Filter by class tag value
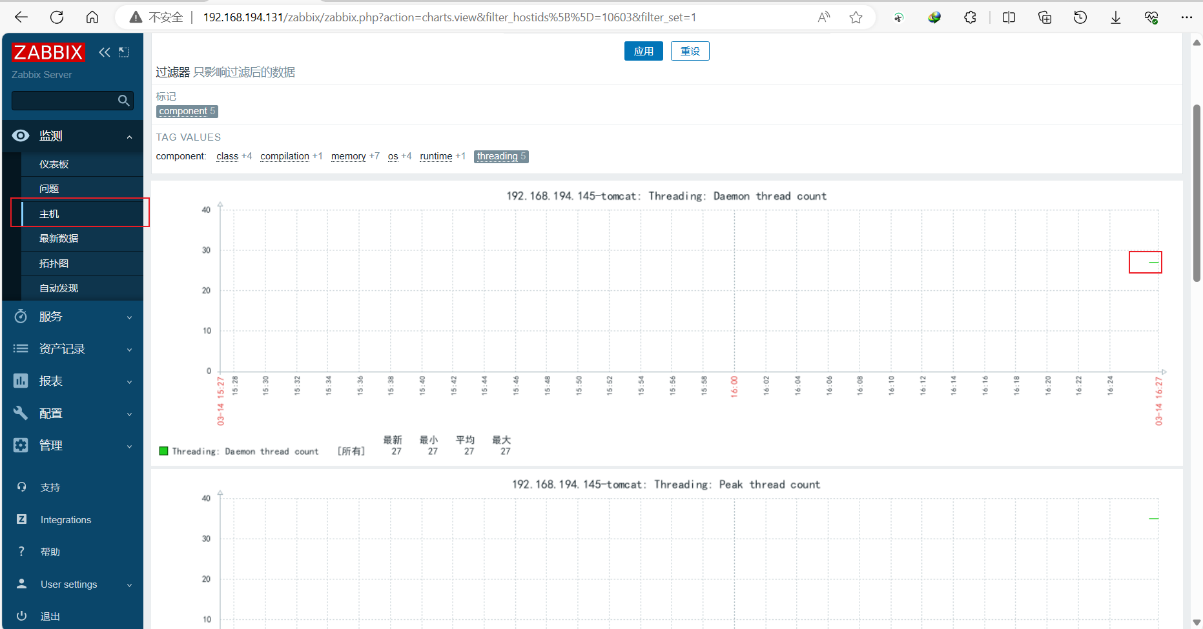This screenshot has height=629, width=1203. (x=227, y=156)
